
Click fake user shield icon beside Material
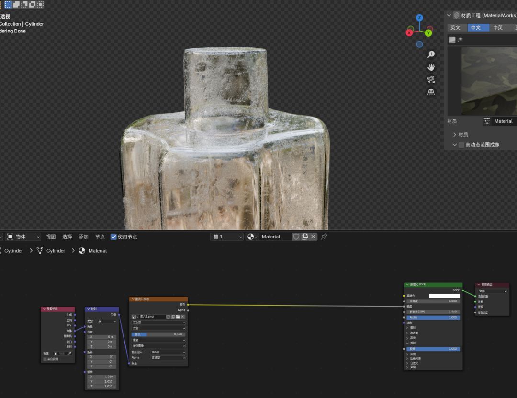click(x=296, y=237)
